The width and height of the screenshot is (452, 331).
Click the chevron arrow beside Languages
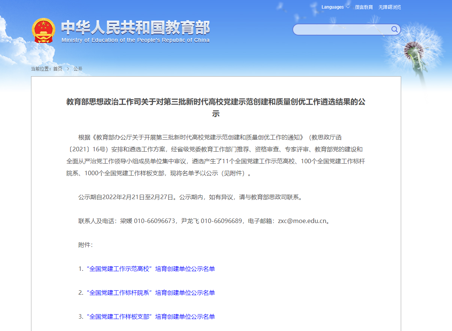(348, 7)
